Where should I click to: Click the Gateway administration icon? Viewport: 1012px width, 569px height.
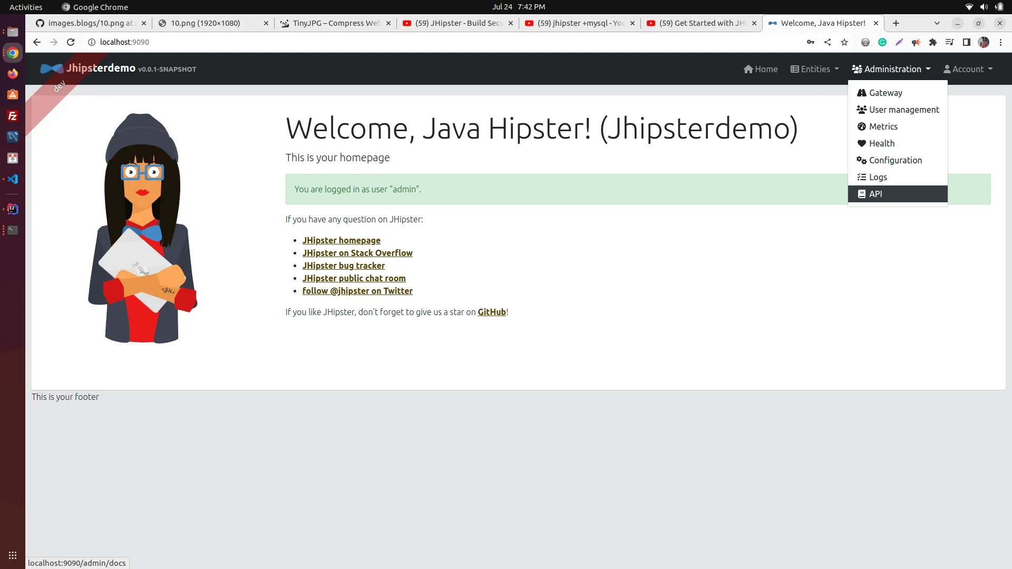[x=862, y=92]
